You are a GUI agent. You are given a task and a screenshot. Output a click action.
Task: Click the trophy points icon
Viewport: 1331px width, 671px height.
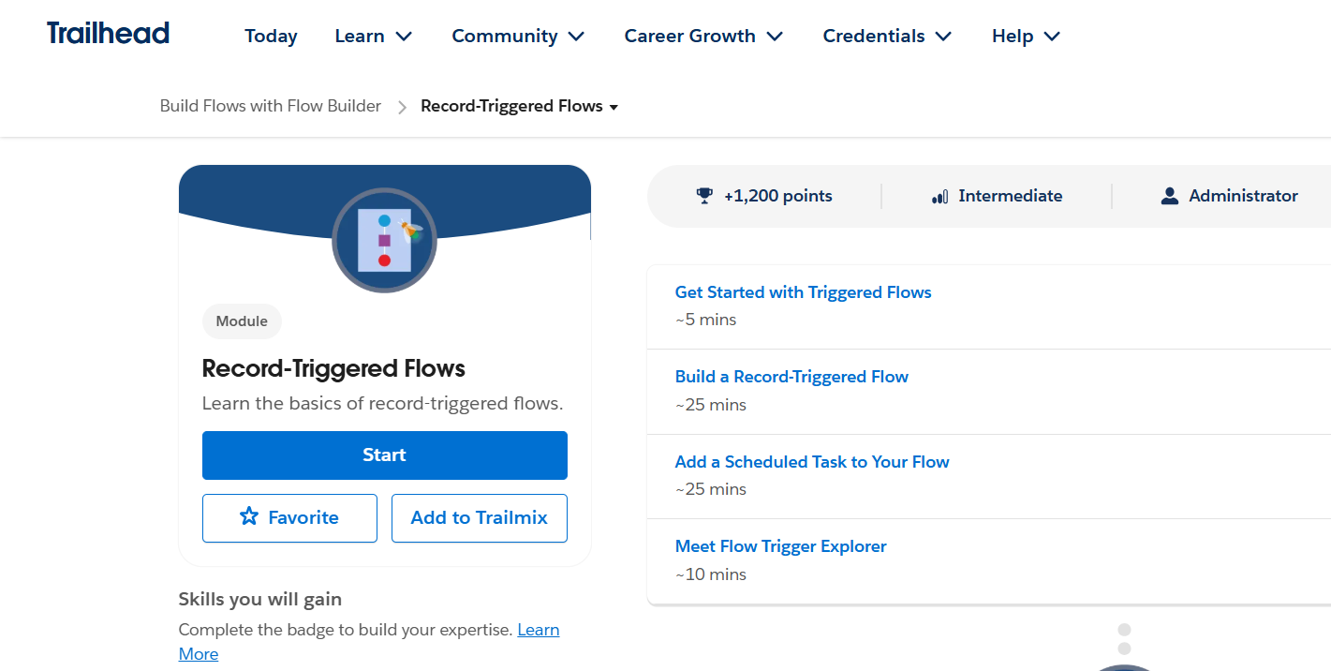pyautogui.click(x=704, y=196)
